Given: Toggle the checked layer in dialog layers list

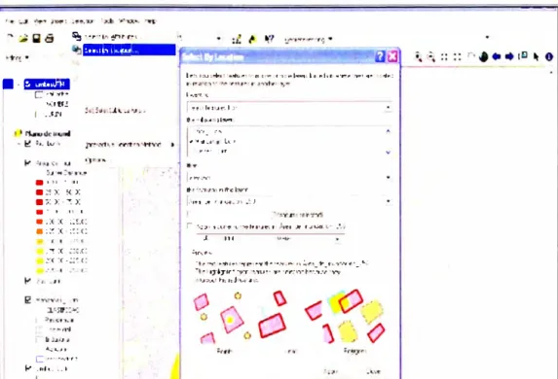Looking at the screenshot, I should pos(192,141).
